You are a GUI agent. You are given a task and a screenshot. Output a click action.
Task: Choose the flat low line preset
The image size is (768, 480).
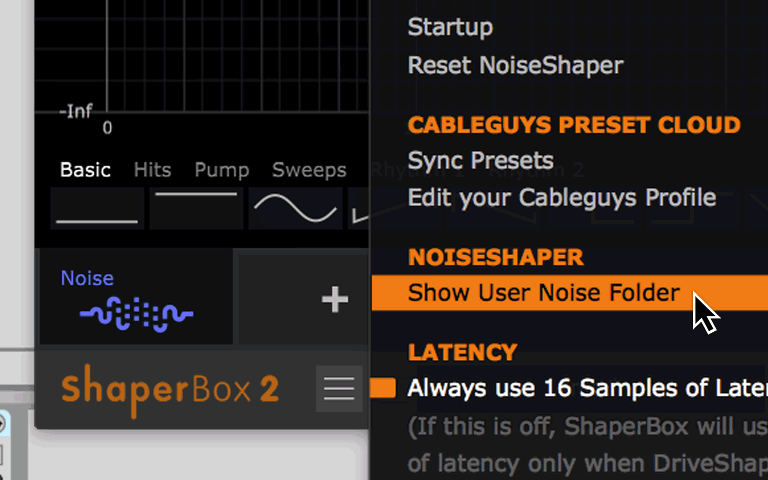[x=97, y=208]
